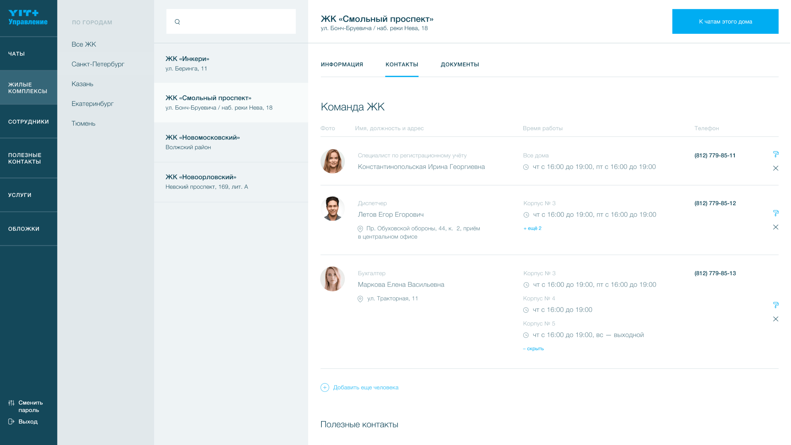Click the change password sliders icon

coord(11,403)
